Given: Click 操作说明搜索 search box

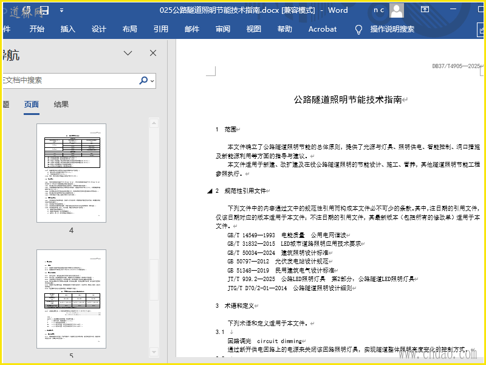Looking at the screenshot, I should [392, 29].
